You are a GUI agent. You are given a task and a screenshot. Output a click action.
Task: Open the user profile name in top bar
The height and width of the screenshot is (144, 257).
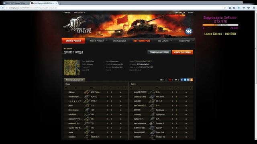click(180, 12)
